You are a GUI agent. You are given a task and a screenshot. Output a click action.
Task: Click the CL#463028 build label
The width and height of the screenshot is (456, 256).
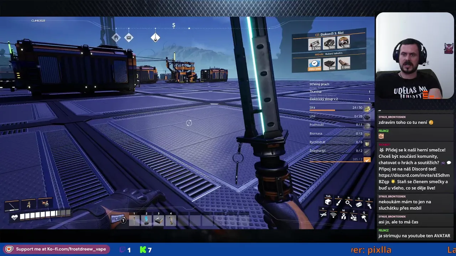38,21
